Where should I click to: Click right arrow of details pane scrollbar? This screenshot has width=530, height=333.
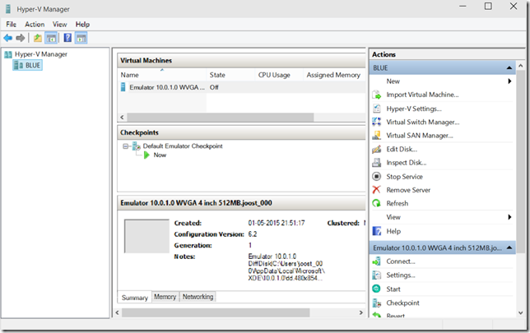pyautogui.click(x=360, y=312)
